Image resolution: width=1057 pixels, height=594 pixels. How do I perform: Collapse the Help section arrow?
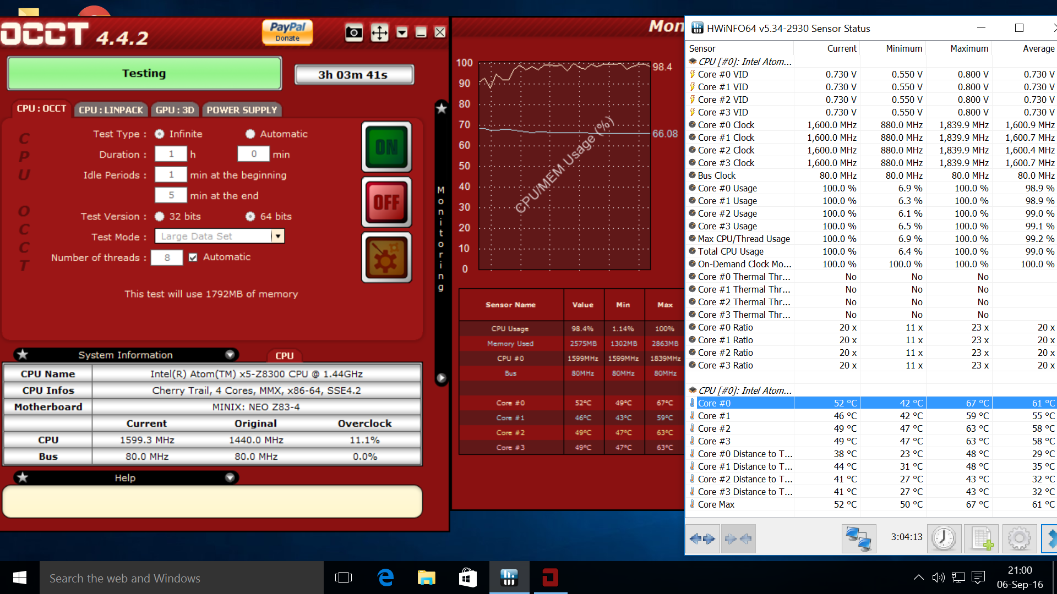230,477
